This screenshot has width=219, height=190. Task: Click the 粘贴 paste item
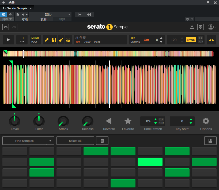click(x=62, y=19)
